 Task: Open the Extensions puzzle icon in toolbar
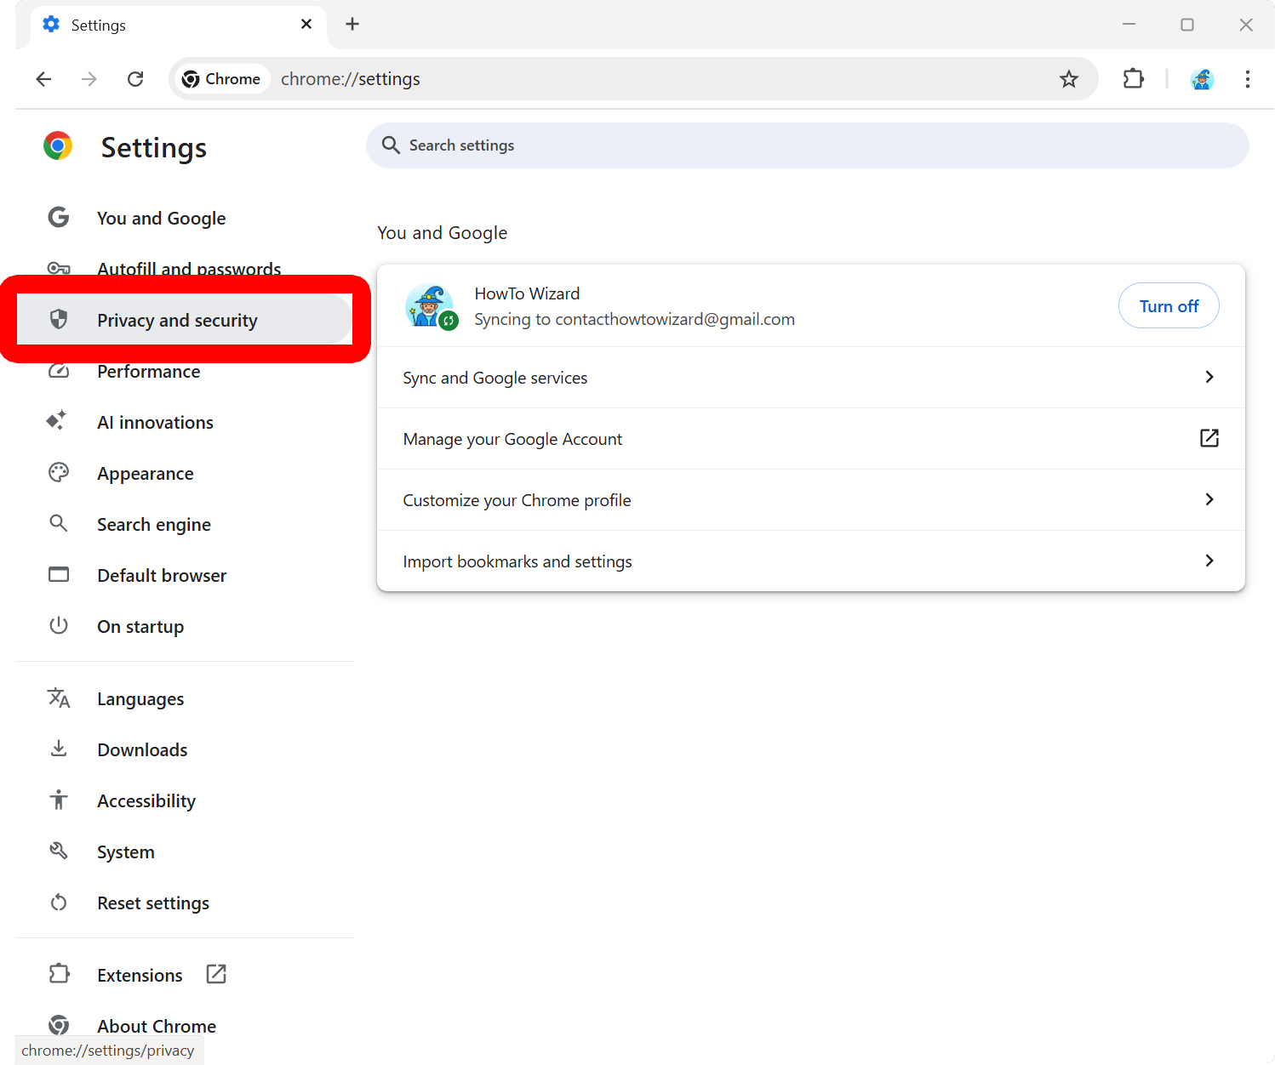pos(1133,79)
